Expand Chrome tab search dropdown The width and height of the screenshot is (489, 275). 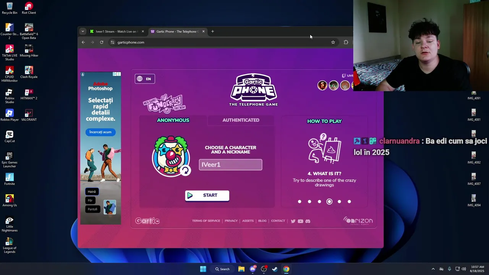(83, 31)
